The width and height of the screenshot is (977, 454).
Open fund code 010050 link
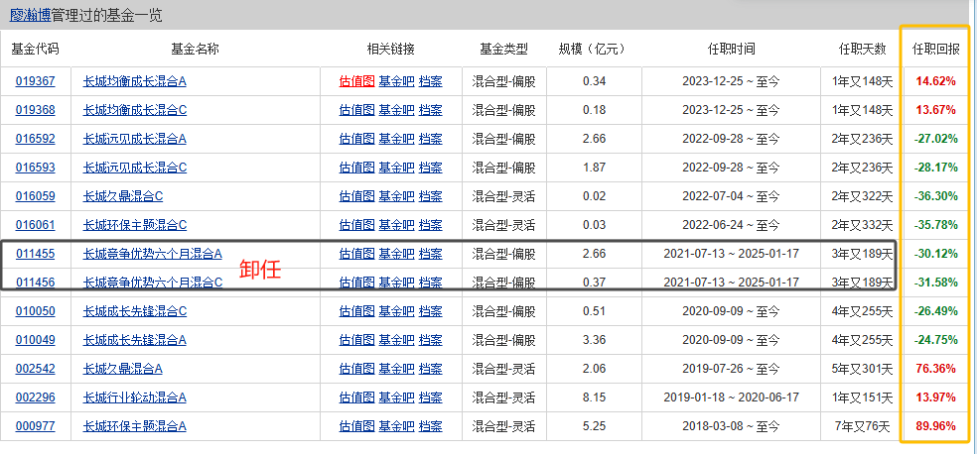pos(36,311)
